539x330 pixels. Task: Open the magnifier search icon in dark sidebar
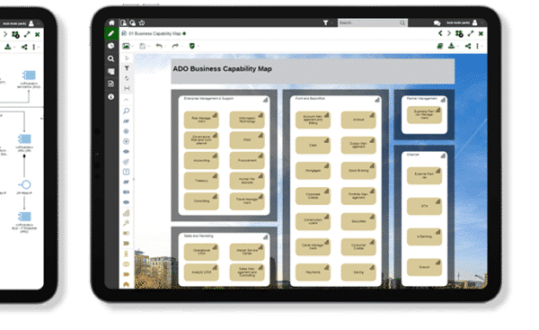pyautogui.click(x=111, y=58)
